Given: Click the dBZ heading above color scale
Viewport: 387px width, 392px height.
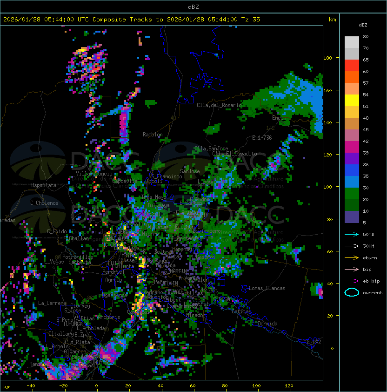Looking at the screenshot, I should pos(363,25).
